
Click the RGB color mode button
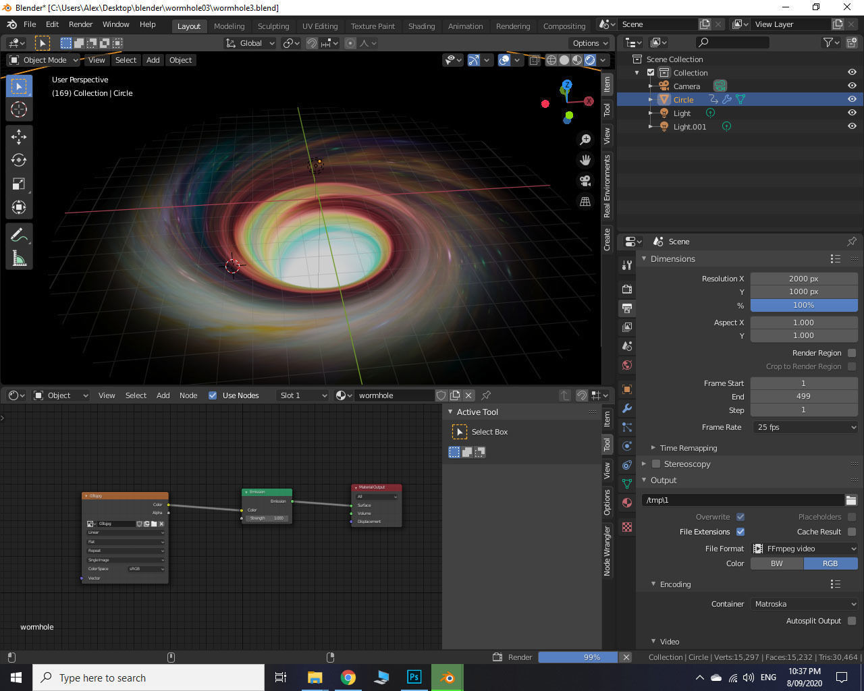coord(830,563)
